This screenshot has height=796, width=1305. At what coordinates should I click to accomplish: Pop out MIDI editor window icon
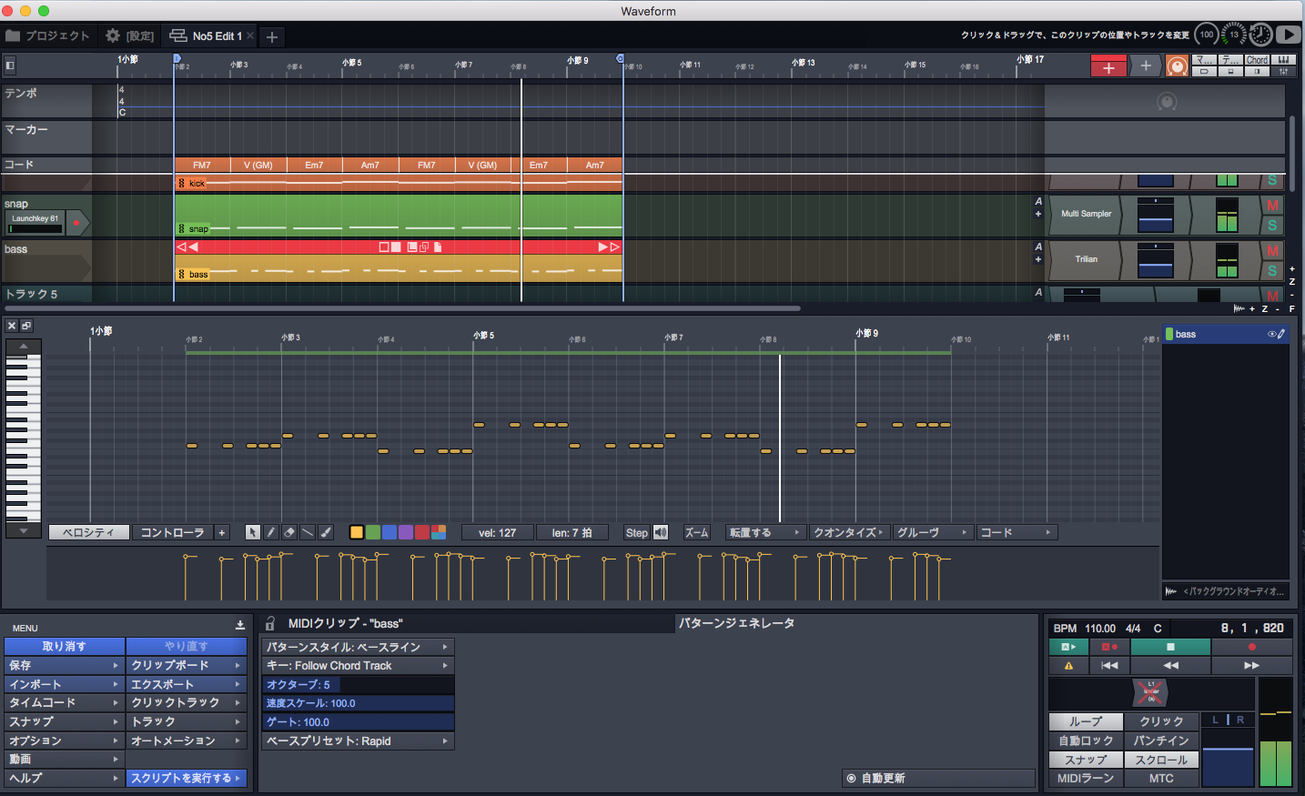26,325
